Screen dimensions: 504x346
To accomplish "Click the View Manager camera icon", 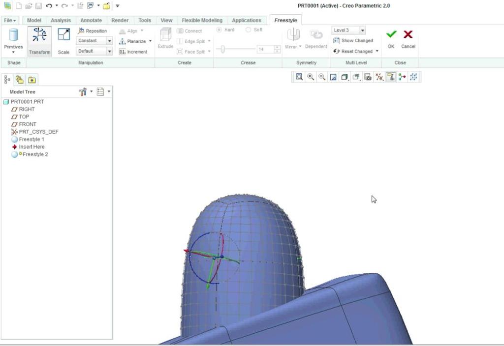I will [x=368, y=77].
